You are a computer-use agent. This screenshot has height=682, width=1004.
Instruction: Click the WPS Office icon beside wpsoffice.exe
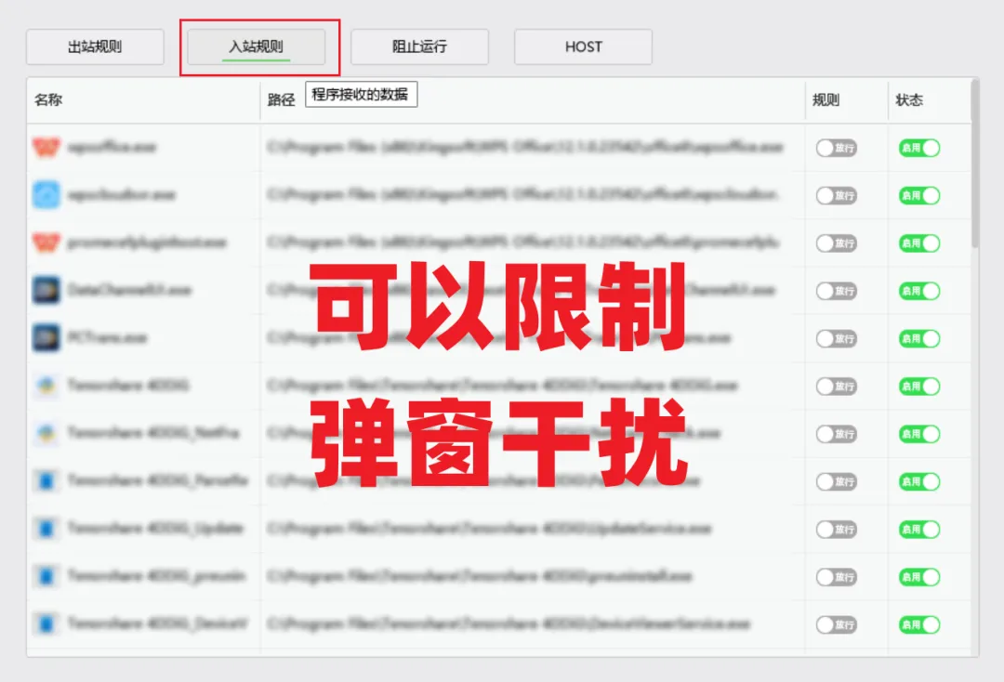[x=46, y=148]
